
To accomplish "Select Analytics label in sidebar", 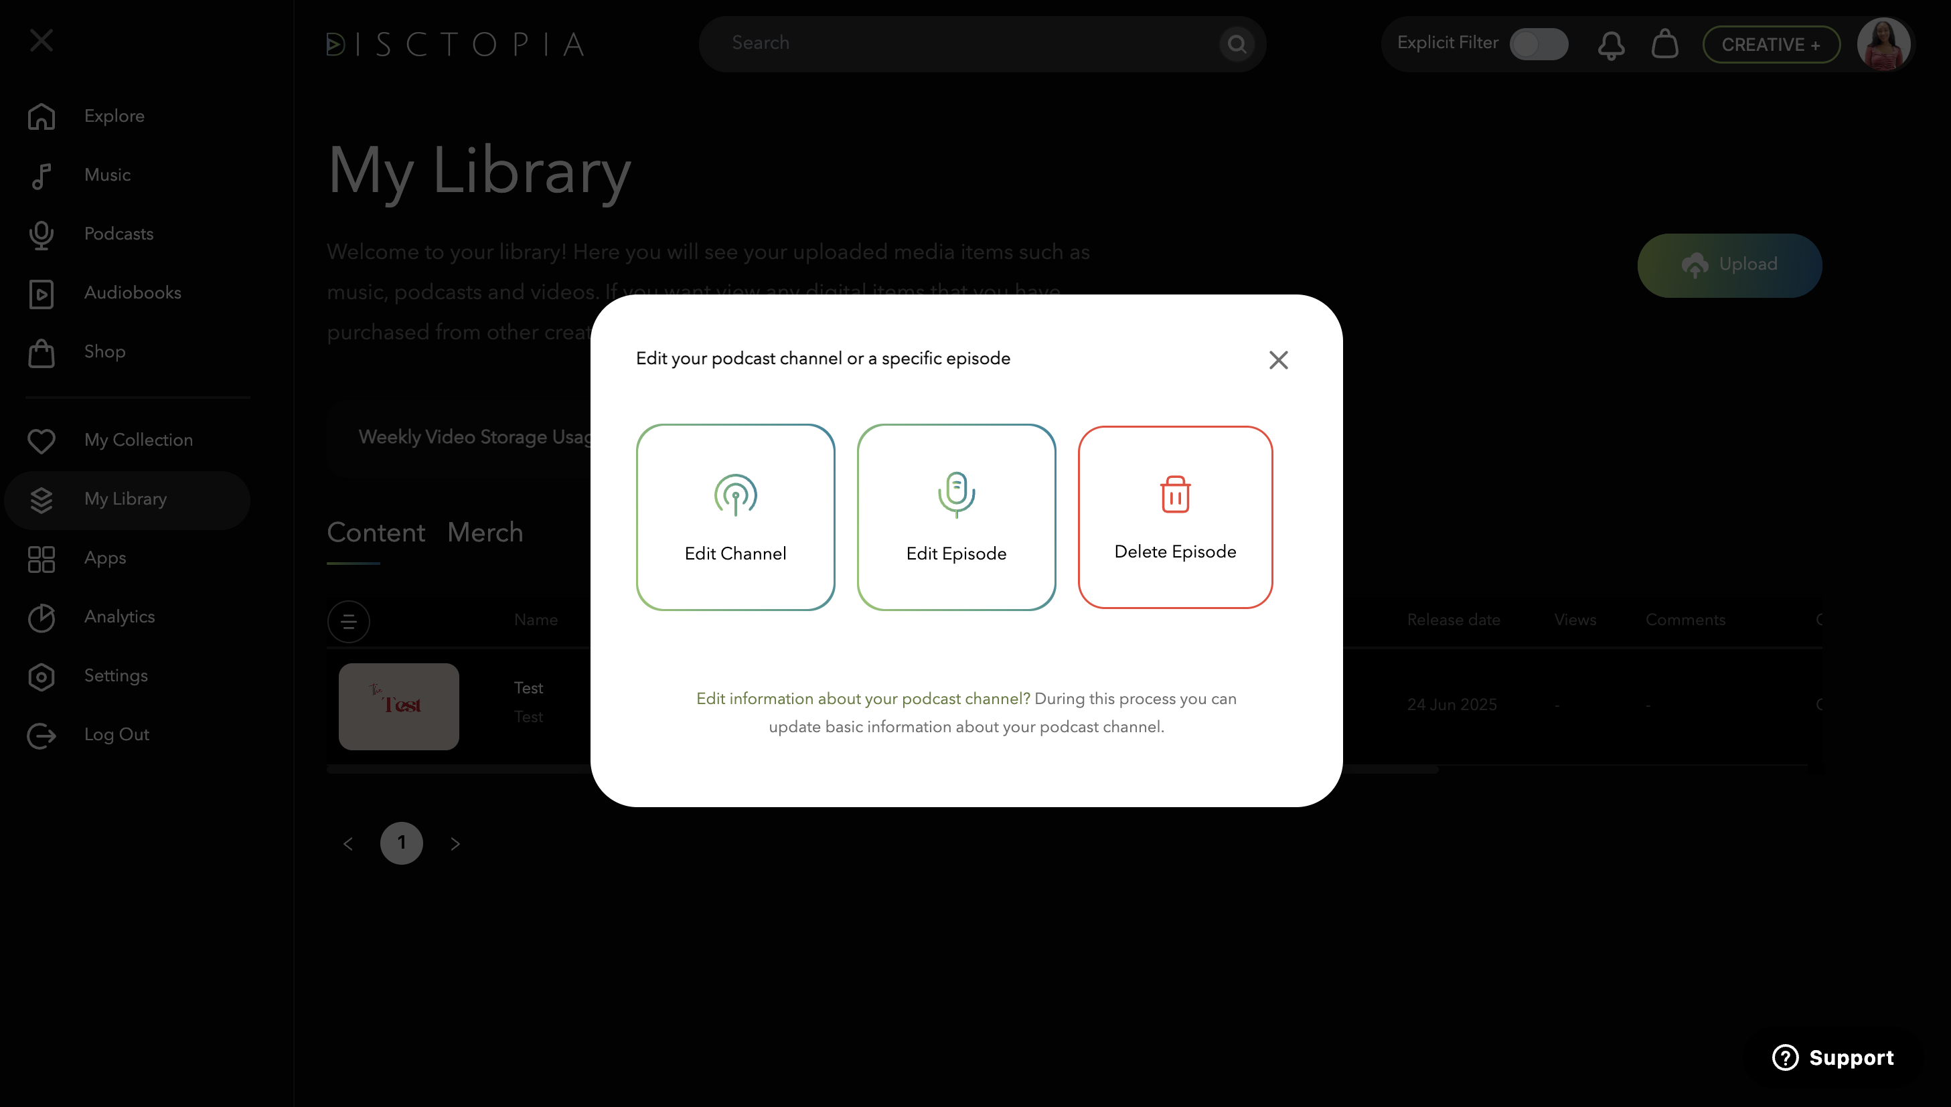I will pyautogui.click(x=119, y=616).
